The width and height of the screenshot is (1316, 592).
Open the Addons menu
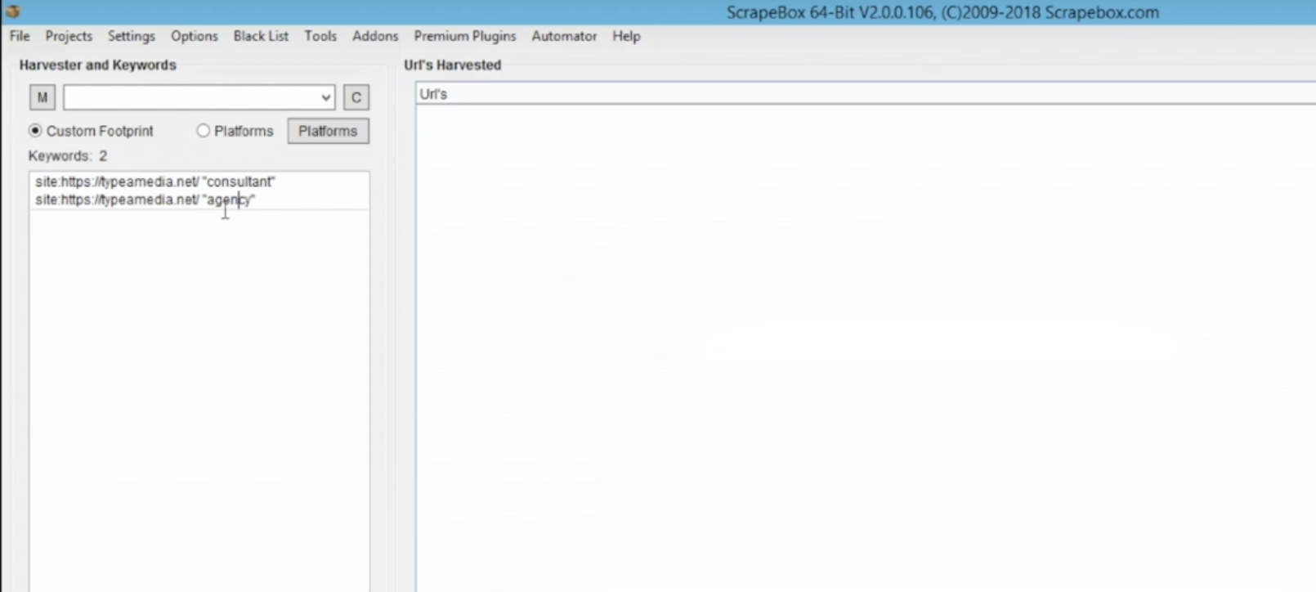coord(375,36)
